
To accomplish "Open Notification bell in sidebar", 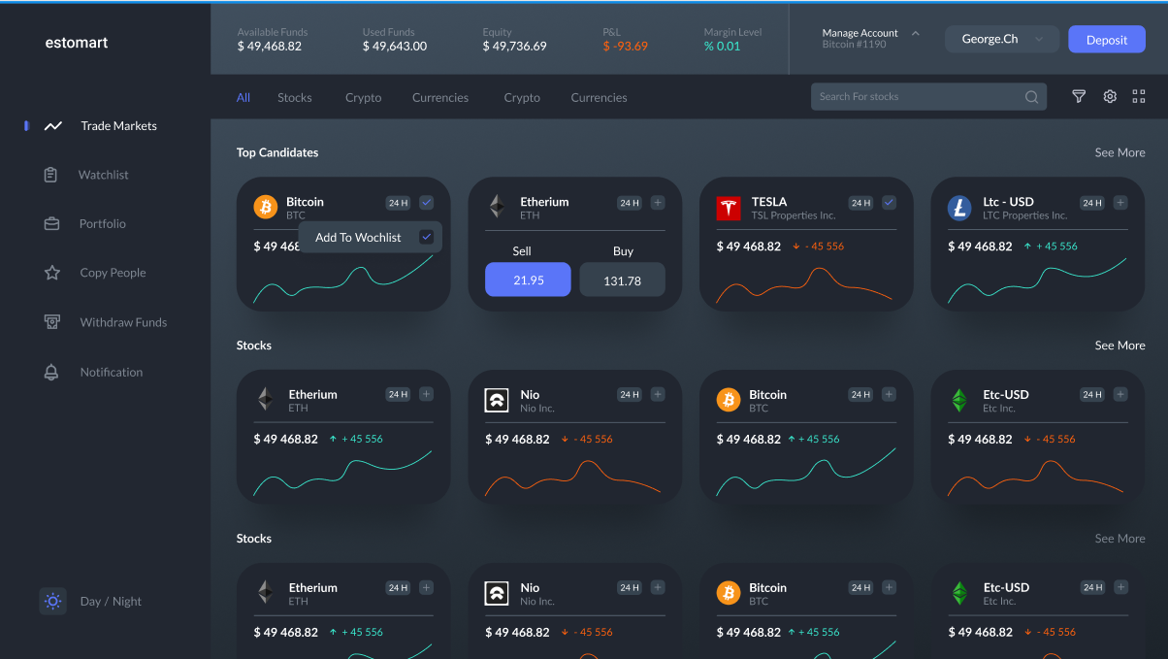I will point(52,372).
